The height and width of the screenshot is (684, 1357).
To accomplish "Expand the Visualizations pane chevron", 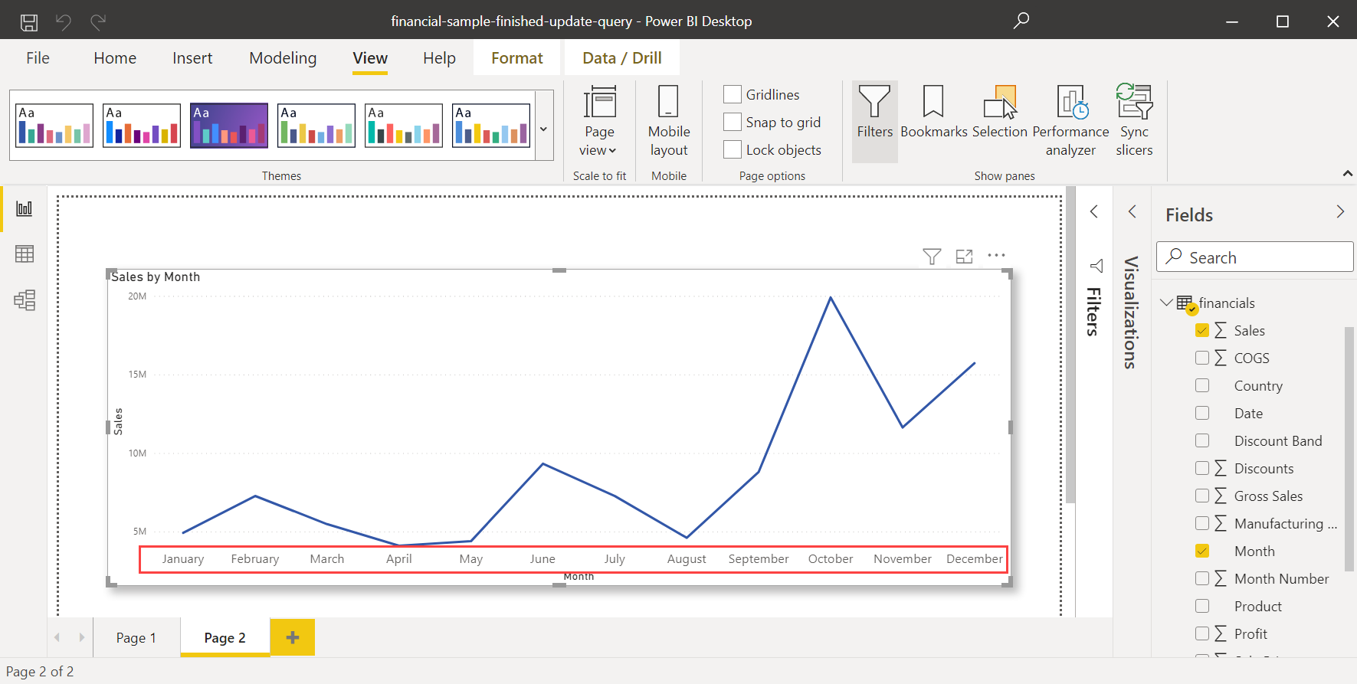I will [x=1132, y=211].
